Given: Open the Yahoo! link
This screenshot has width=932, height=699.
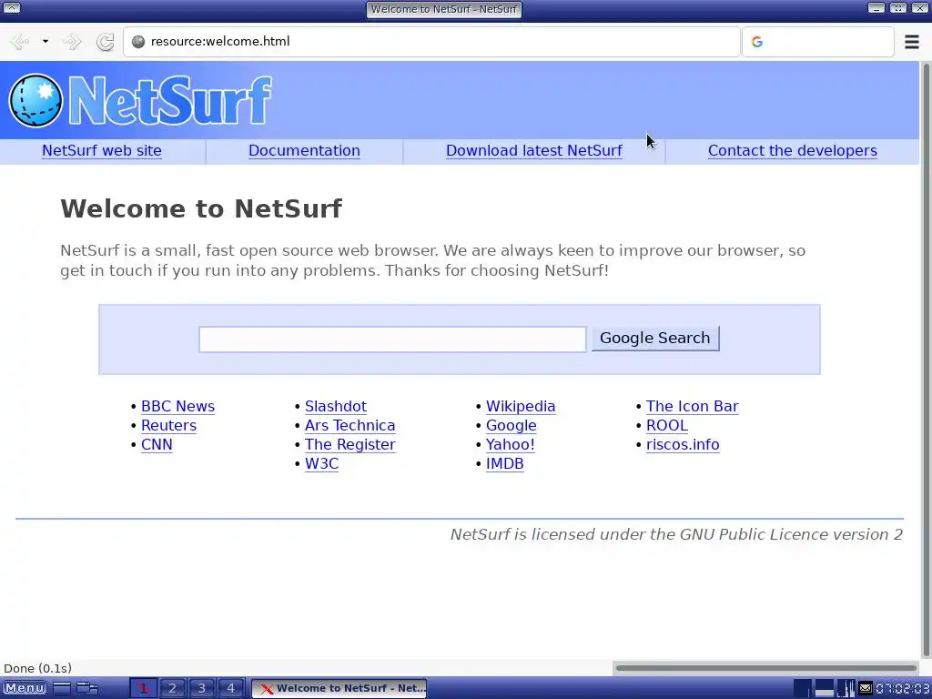Looking at the screenshot, I should click(x=511, y=444).
